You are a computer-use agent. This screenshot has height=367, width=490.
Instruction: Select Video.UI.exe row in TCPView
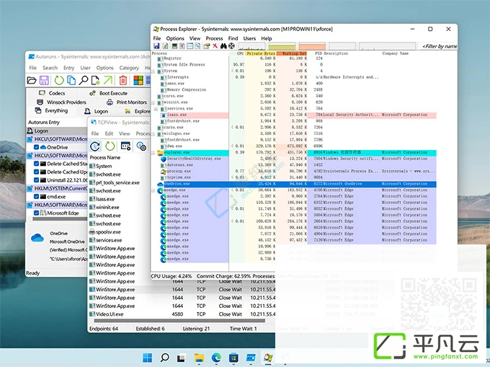pos(182,314)
